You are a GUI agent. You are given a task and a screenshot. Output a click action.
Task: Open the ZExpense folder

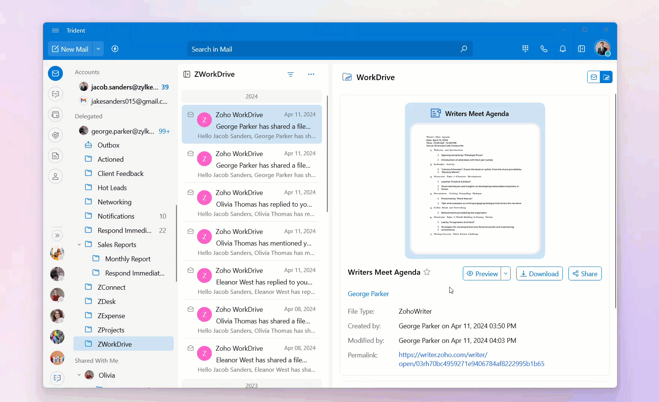pos(124,316)
